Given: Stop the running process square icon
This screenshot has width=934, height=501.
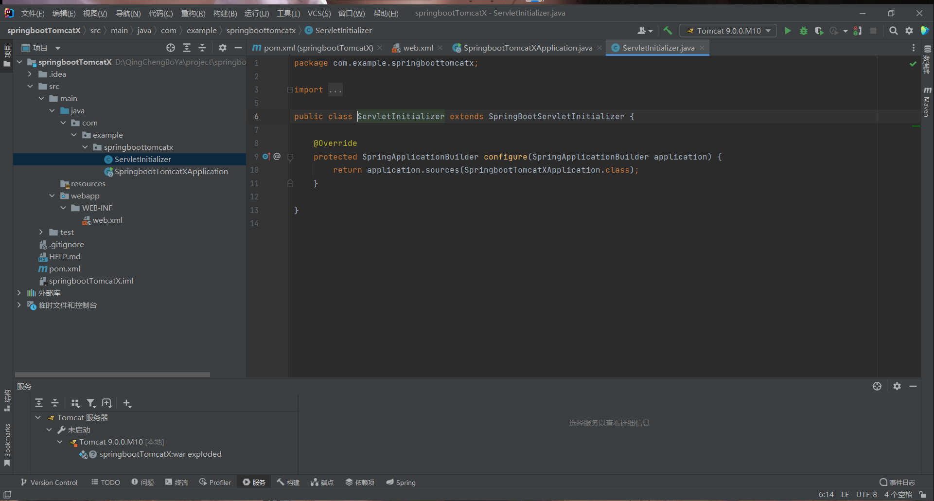Looking at the screenshot, I should (x=873, y=31).
